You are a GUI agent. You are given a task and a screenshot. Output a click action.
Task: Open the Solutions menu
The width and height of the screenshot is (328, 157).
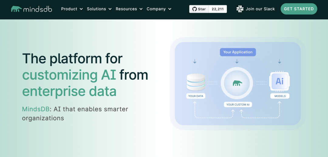pyautogui.click(x=99, y=9)
